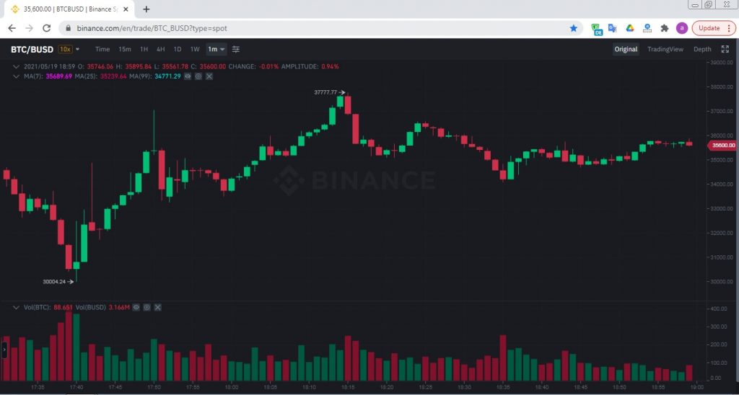Viewport: 739px width, 395px height.
Task: Open the purple profile avatar
Action: tap(681, 28)
